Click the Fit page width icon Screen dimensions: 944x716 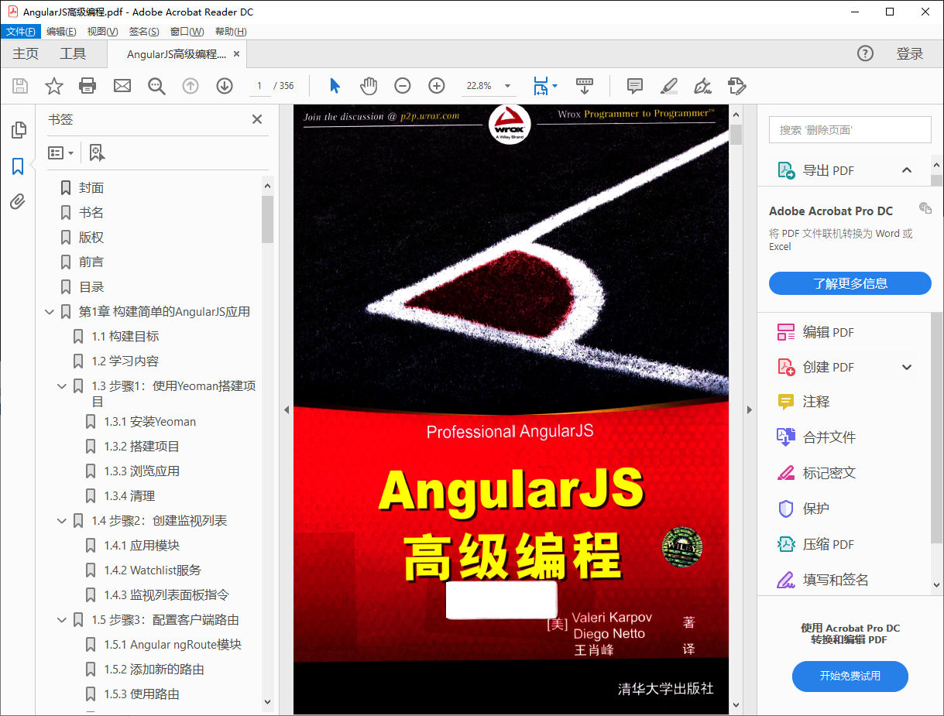540,86
